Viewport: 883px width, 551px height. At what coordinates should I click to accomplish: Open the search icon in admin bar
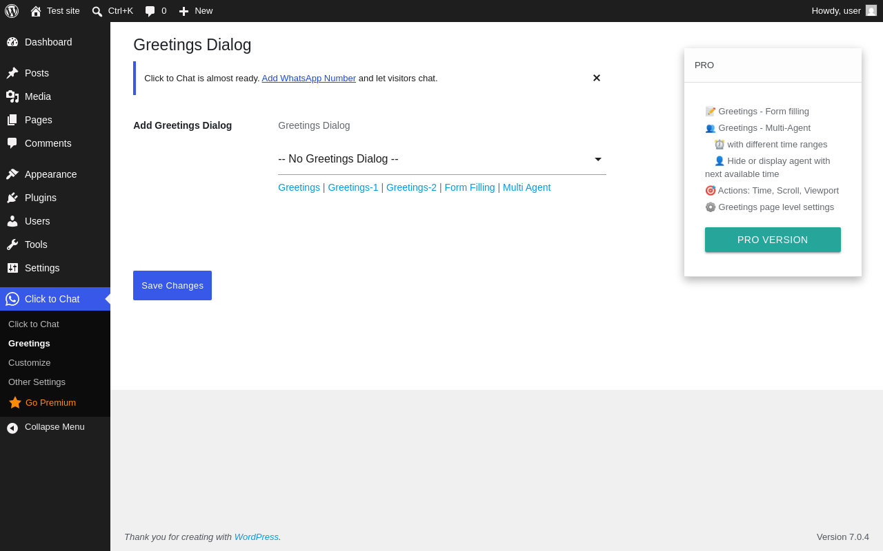pos(97,11)
